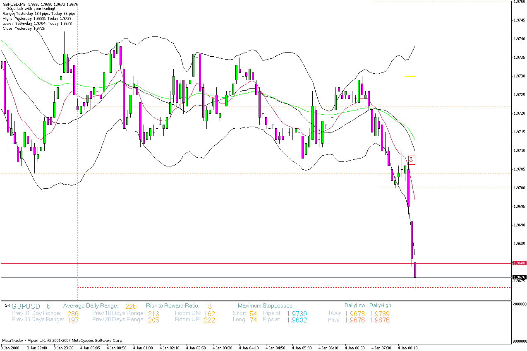Viewport: 527px width, 351px height.
Task: Click the T/Day DailyLow value 1.9673
Action: (355, 314)
